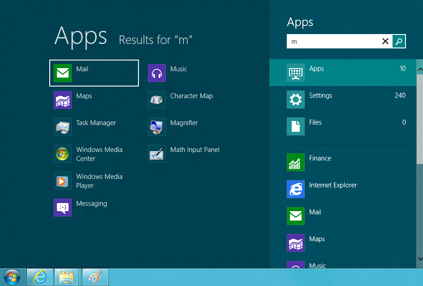The height and width of the screenshot is (286, 423).
Task: Open the Task Manager icon
Action: coord(63,127)
